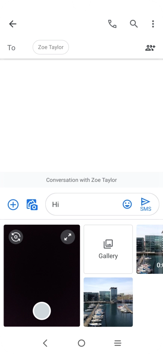Viewport: 163px width, 354px height.
Task: Send the message via SMS
Action: point(146,204)
